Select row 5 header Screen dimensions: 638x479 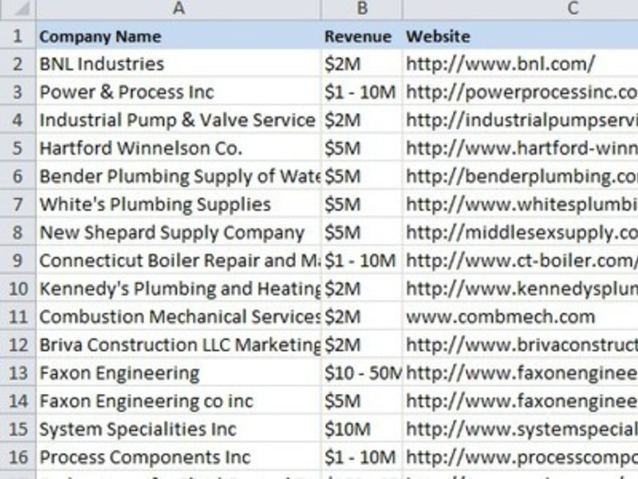(17, 148)
